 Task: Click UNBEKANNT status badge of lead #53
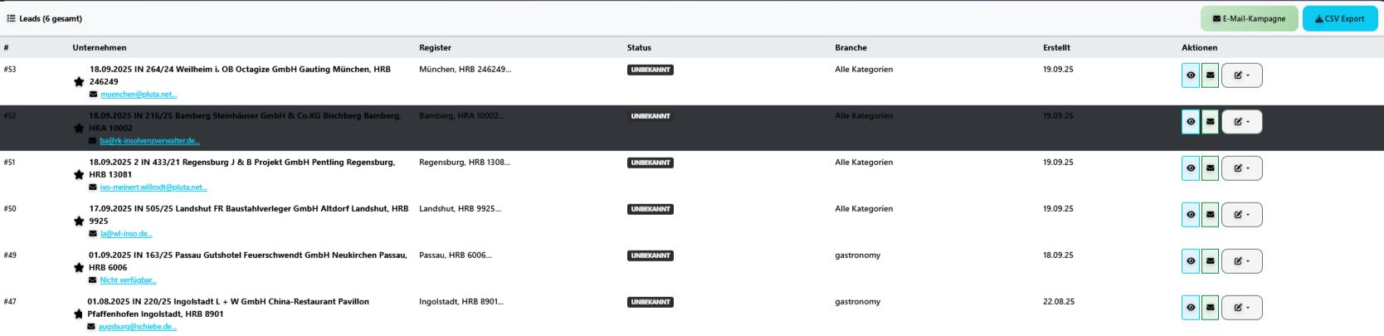651,70
